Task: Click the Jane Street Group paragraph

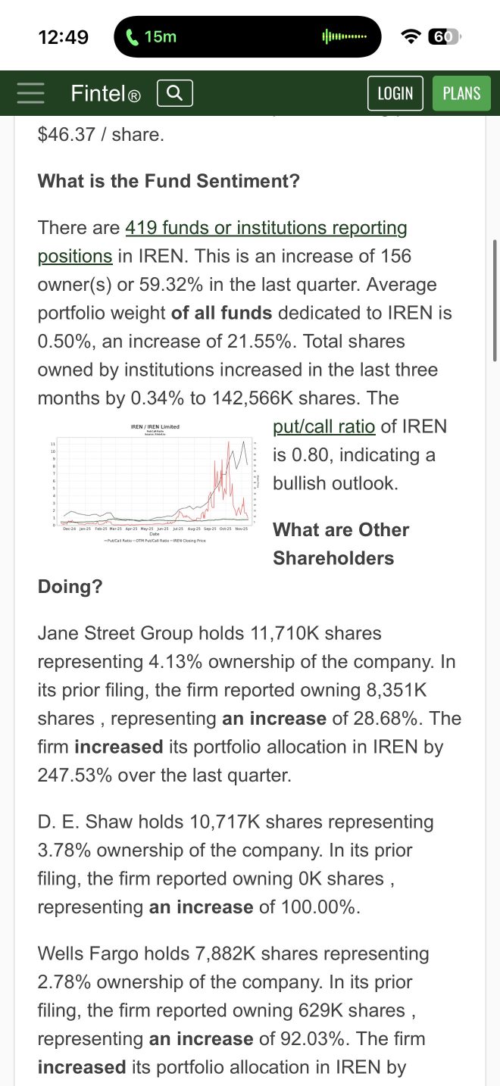Action: (249, 704)
